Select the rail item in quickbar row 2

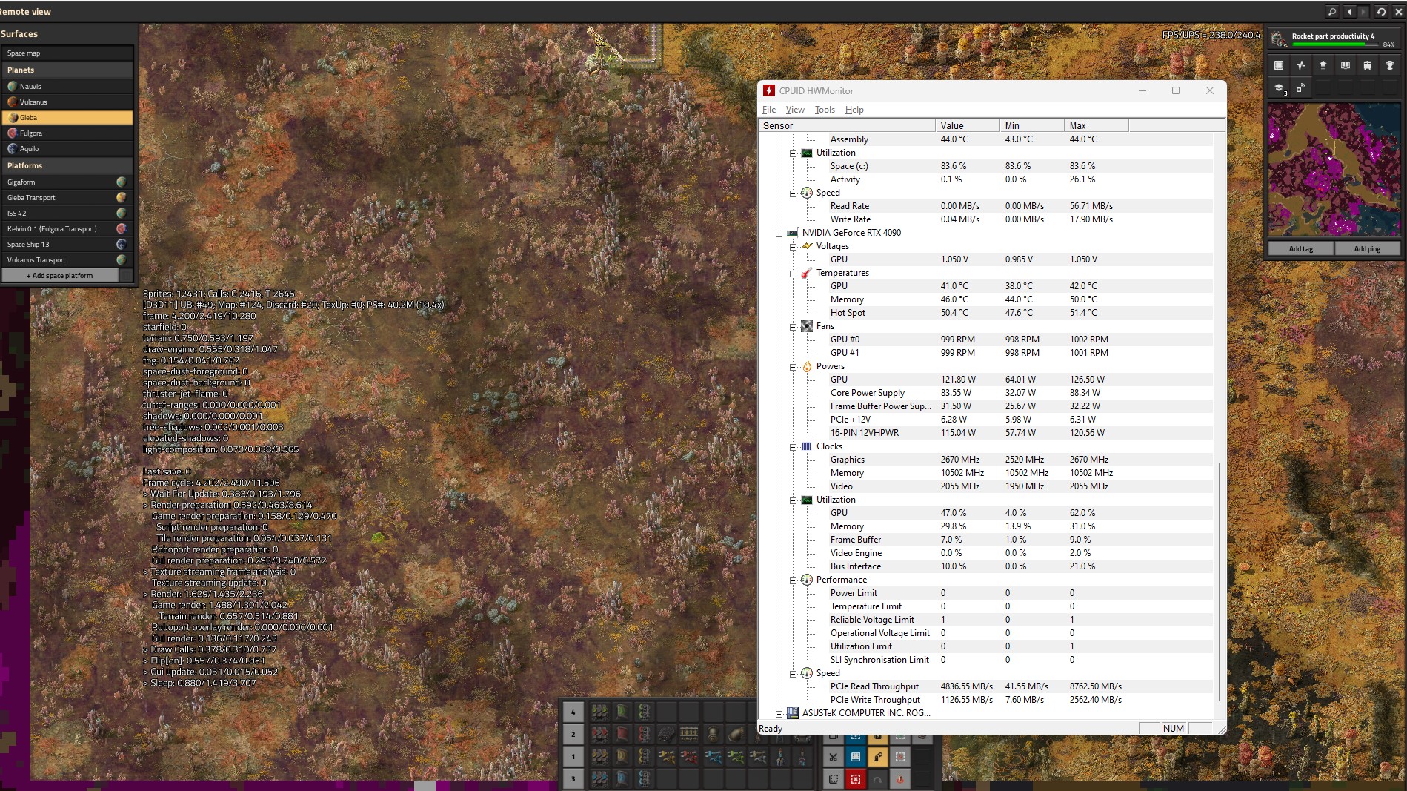[x=689, y=735]
